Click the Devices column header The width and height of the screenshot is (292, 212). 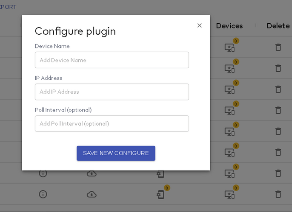point(229,25)
